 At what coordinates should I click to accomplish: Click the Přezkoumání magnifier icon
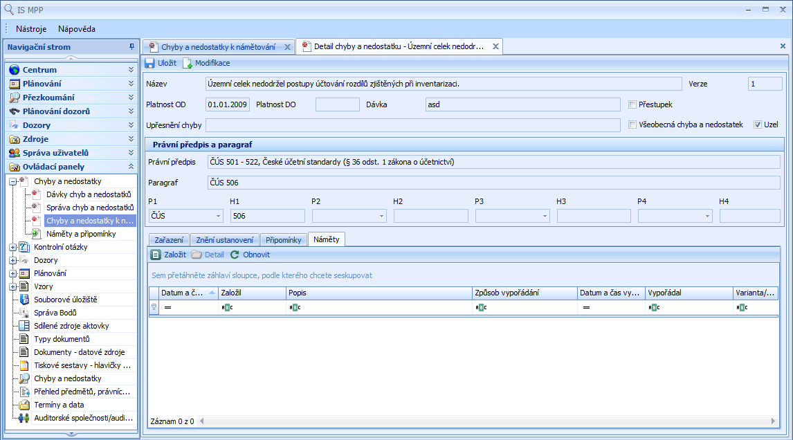pos(14,98)
